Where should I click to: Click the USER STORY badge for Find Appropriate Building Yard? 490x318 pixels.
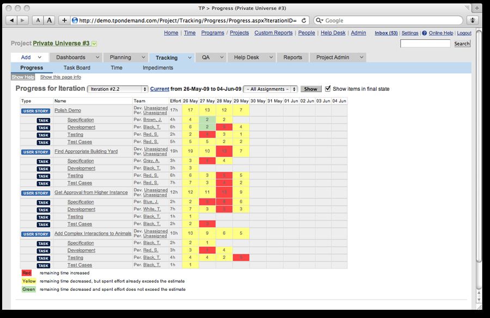pyautogui.click(x=35, y=152)
